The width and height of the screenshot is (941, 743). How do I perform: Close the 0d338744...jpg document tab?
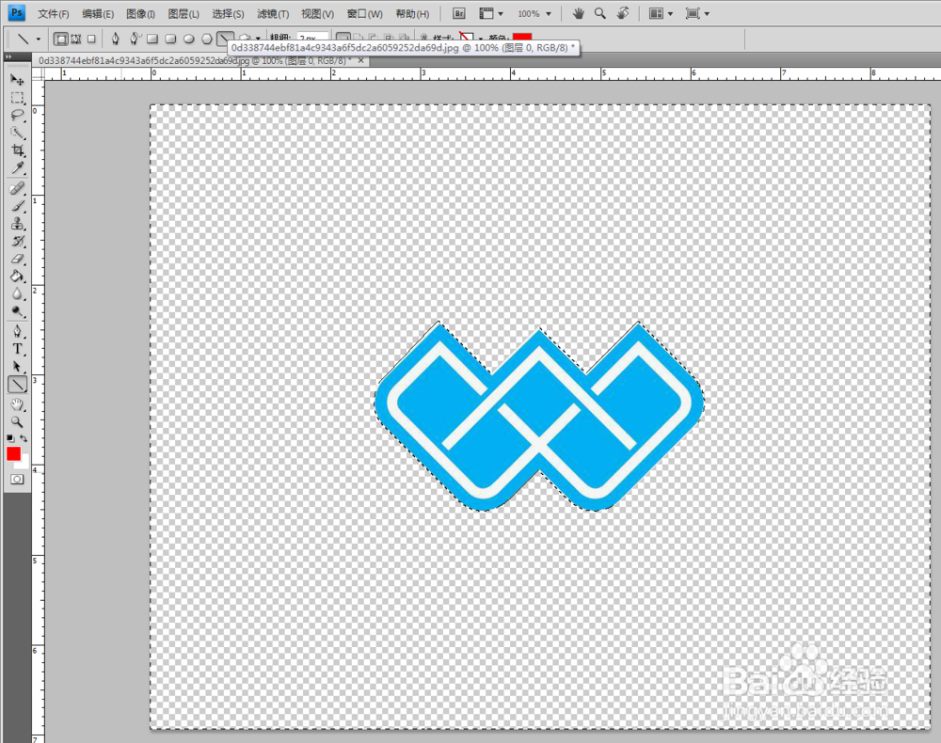tap(360, 60)
